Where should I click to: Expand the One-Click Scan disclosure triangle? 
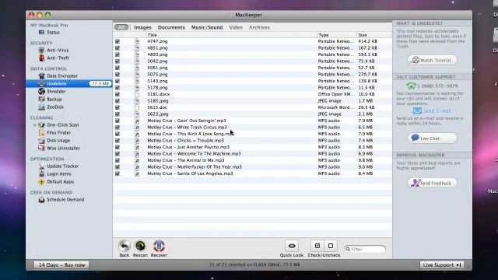34,125
